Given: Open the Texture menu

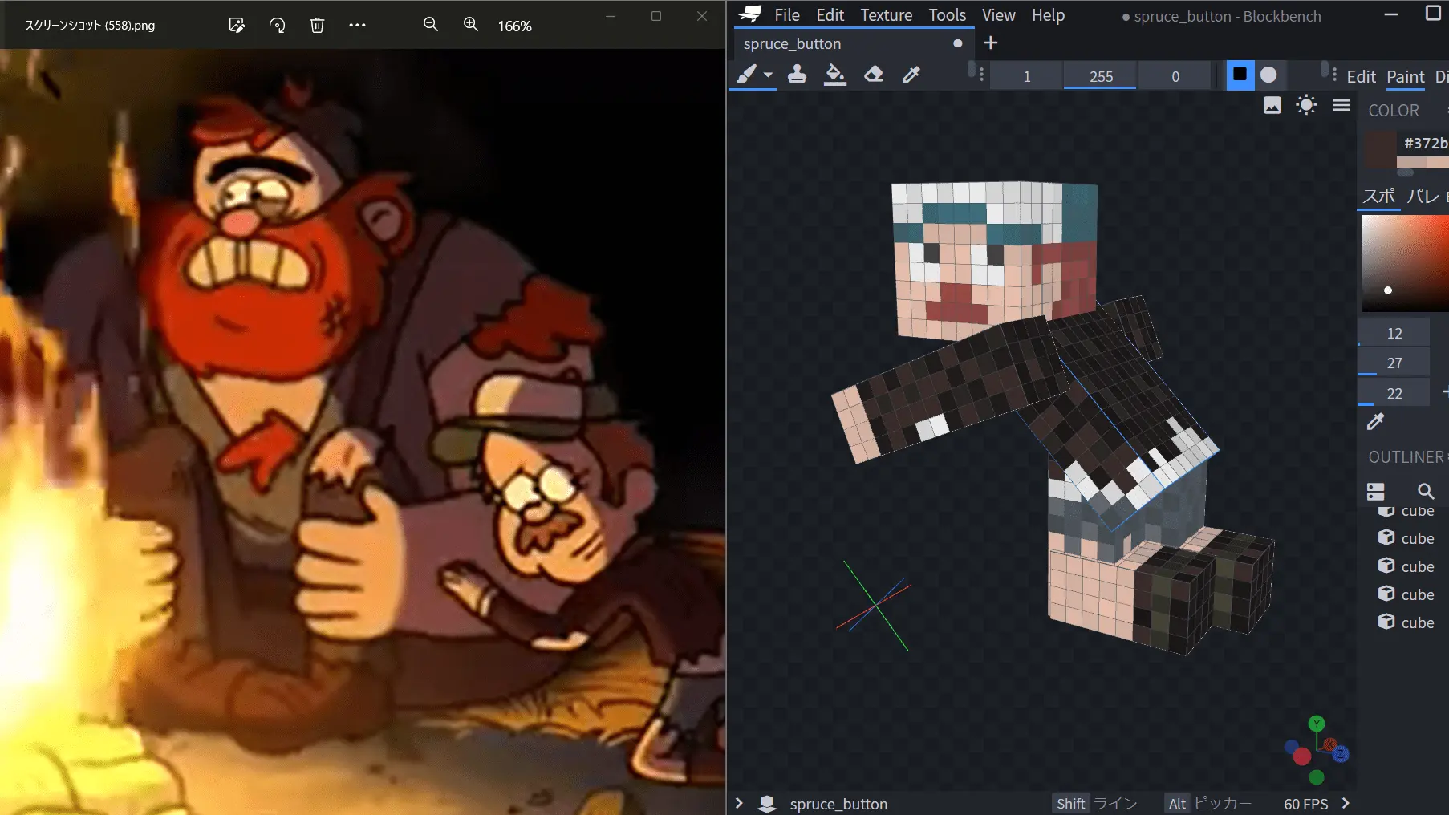Looking at the screenshot, I should [886, 15].
